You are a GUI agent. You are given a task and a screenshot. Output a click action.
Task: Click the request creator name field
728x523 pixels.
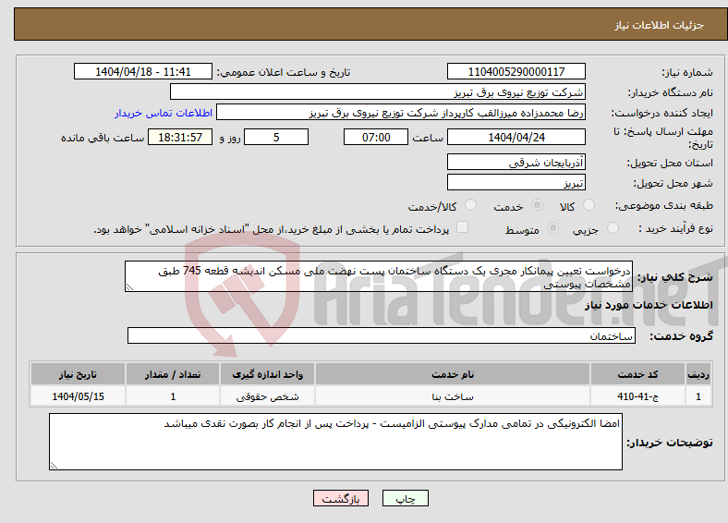pyautogui.click(x=401, y=113)
